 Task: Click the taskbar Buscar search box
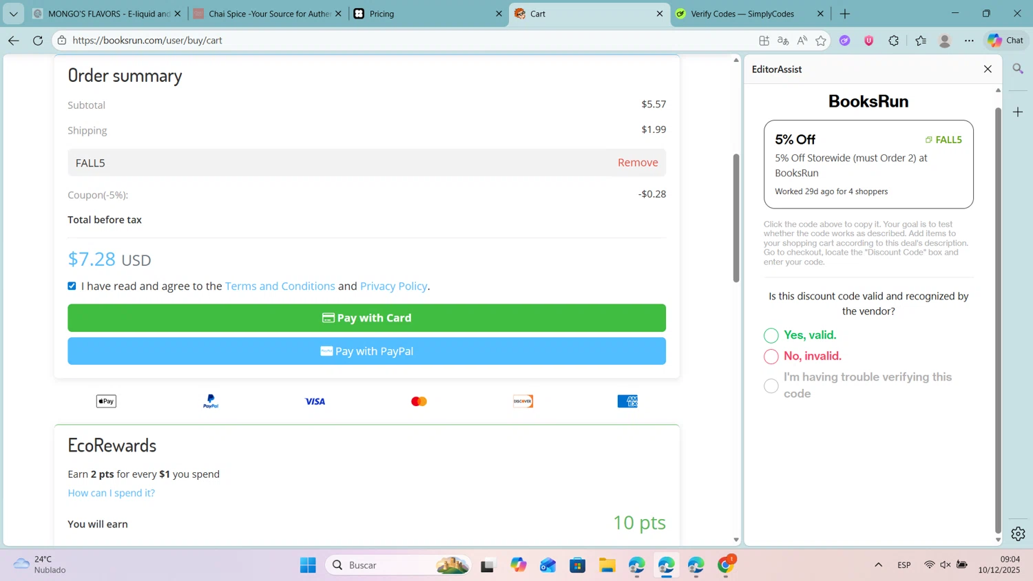pyautogui.click(x=399, y=565)
